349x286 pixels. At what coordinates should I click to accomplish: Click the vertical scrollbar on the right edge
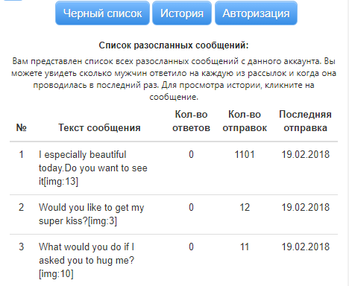click(x=348, y=143)
